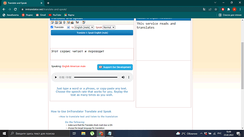Open the YouTube bookmark
This screenshot has height=137, width=244.
(x=55, y=15)
